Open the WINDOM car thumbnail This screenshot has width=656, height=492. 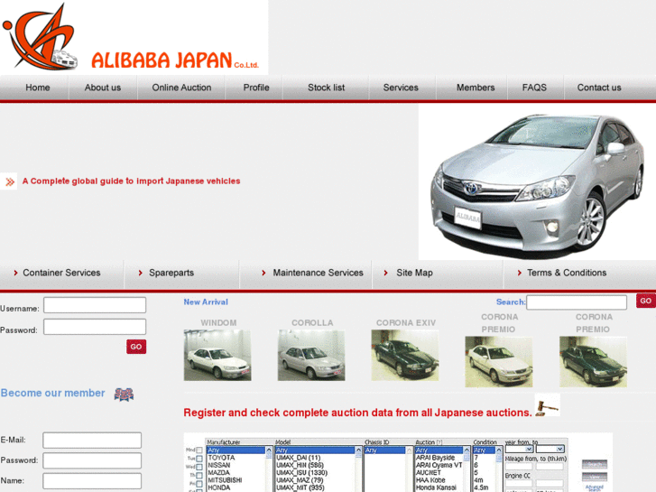point(217,355)
